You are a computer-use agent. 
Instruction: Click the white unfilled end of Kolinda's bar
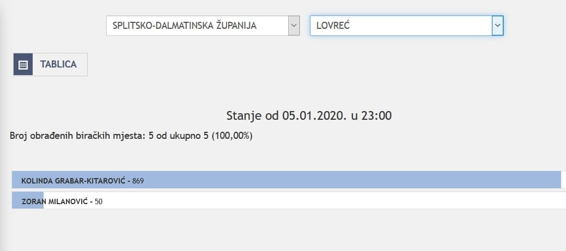tap(563, 180)
